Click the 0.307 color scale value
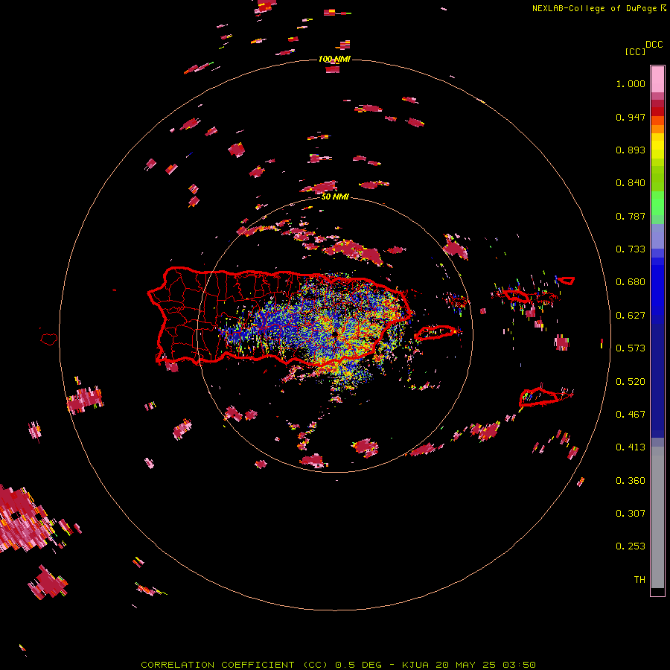The image size is (670, 670). pos(631,514)
